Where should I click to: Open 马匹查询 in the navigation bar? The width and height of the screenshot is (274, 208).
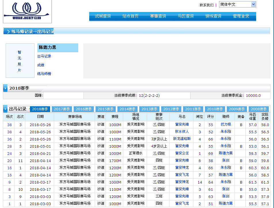(x=186, y=16)
